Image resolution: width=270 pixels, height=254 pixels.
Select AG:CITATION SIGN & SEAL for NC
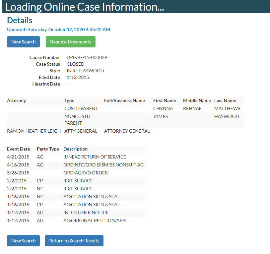click(x=92, y=197)
